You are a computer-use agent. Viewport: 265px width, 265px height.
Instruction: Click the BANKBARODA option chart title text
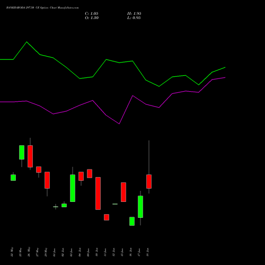pyautogui.click(x=42, y=8)
